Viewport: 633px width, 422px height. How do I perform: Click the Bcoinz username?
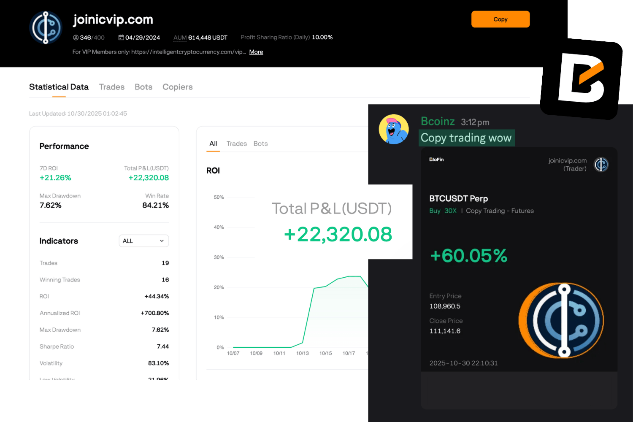[438, 122]
